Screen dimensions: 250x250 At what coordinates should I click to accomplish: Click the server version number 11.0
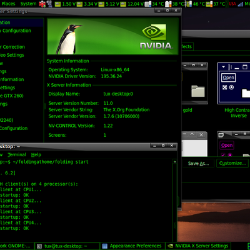pyautogui.click(x=108, y=103)
